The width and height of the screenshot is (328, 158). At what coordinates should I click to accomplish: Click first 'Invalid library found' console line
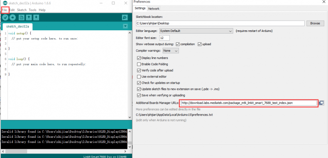[64, 132]
